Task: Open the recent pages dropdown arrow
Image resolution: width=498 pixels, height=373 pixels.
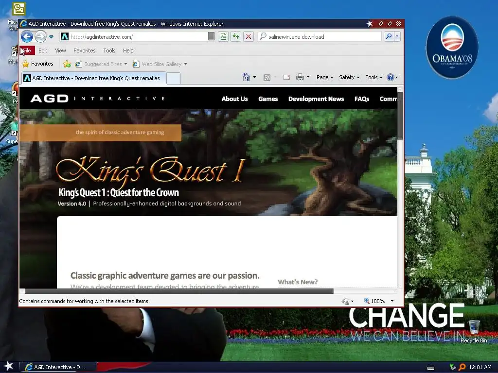Action: pyautogui.click(x=52, y=37)
